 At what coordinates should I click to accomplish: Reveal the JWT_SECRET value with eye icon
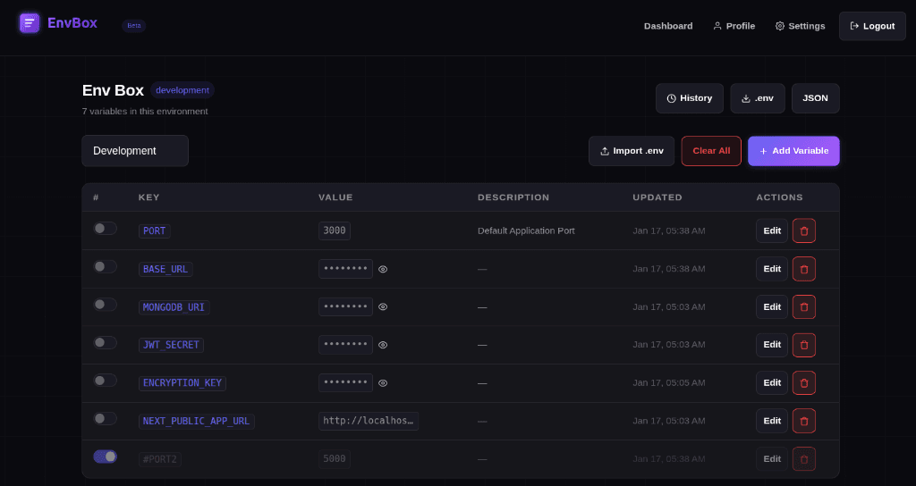(x=383, y=345)
